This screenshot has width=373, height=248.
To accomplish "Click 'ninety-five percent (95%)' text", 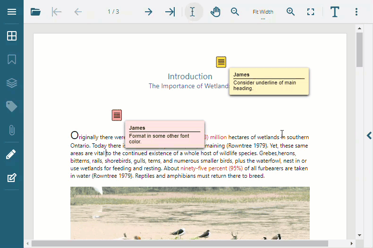I will tap(212, 168).
